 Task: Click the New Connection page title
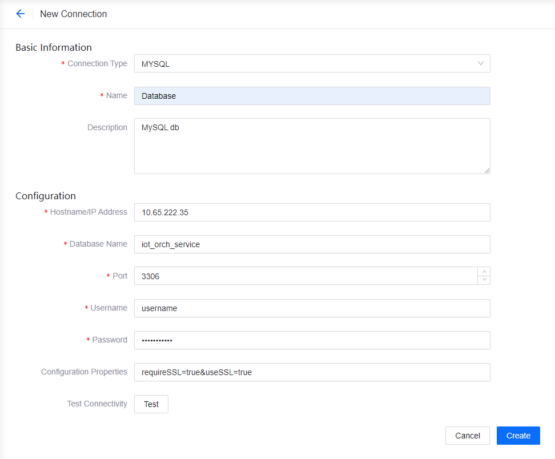point(73,14)
